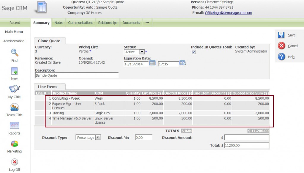Click the Discount Amount input field

(x=246, y=137)
